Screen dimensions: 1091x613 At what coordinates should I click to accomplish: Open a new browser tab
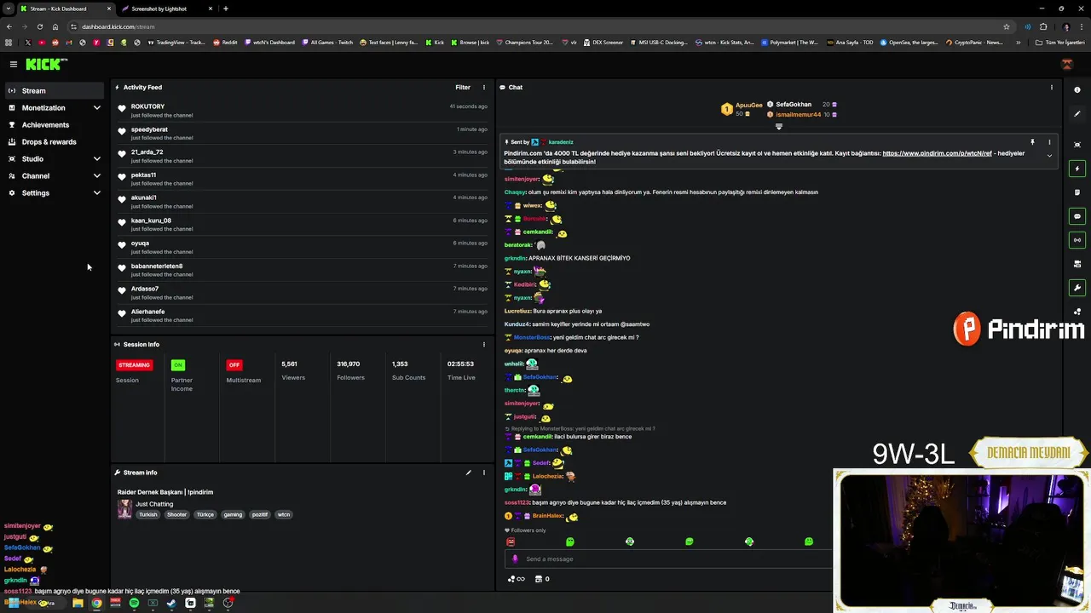pyautogui.click(x=225, y=9)
